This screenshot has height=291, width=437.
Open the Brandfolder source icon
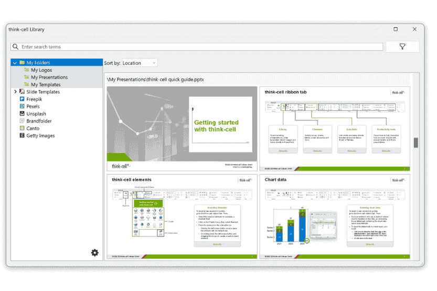[22, 121]
